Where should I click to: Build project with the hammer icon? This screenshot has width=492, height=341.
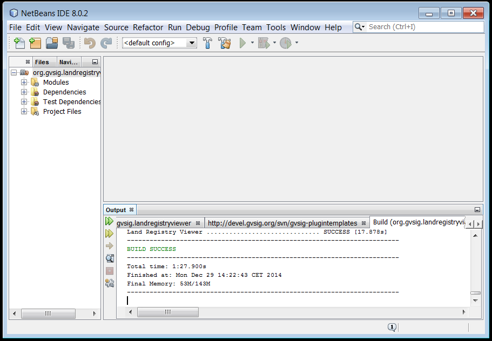(x=208, y=43)
